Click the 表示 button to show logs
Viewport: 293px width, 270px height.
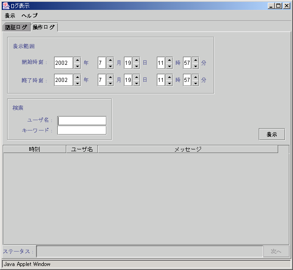271,134
